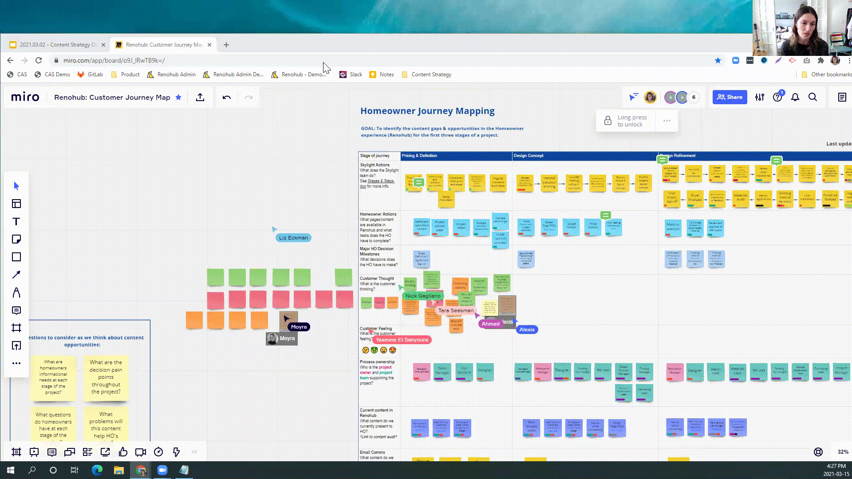Click the Share button

point(730,97)
